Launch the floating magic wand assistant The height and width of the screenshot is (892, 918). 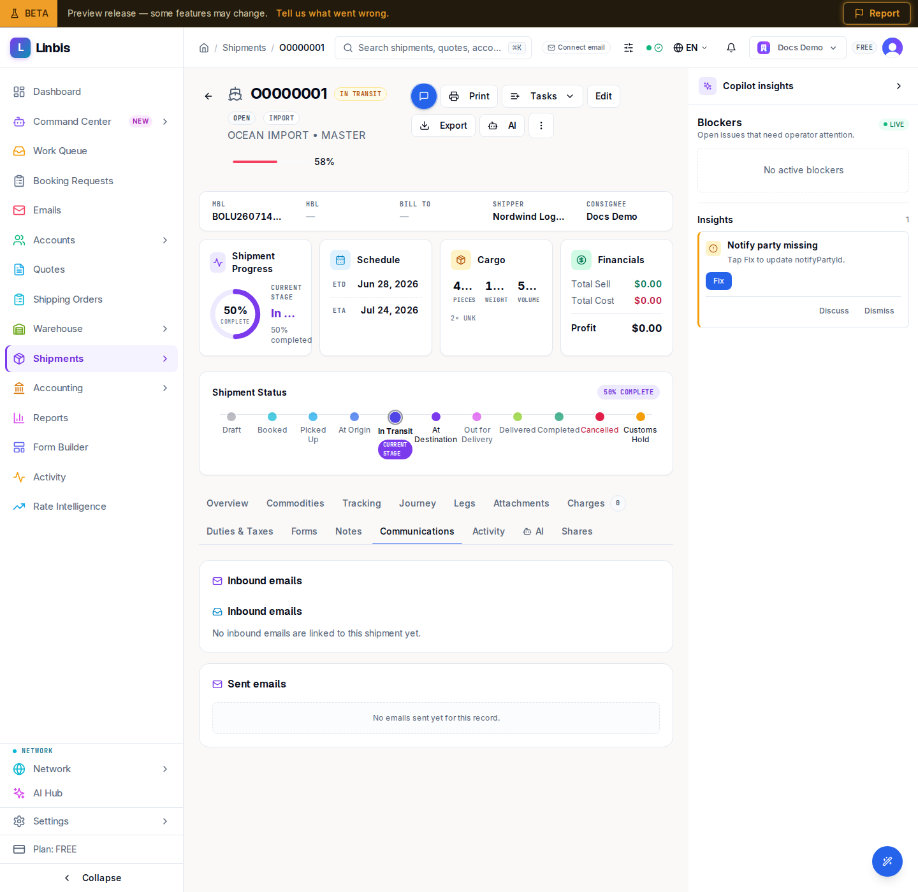(x=887, y=861)
